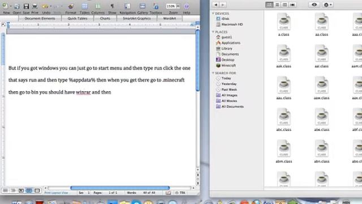
Task: Select Finder column view button
Action: point(285,5)
